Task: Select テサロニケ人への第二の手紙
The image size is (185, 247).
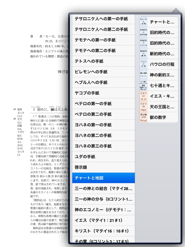Action: [x=104, y=29]
